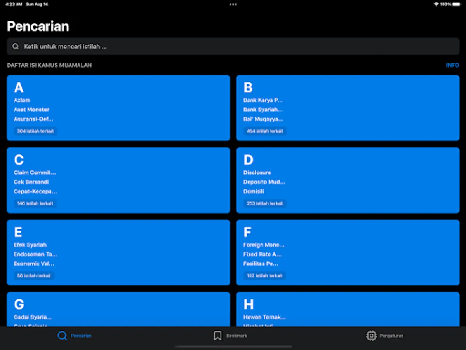Open the letter G category card
466x350 pixels.
pos(118,309)
